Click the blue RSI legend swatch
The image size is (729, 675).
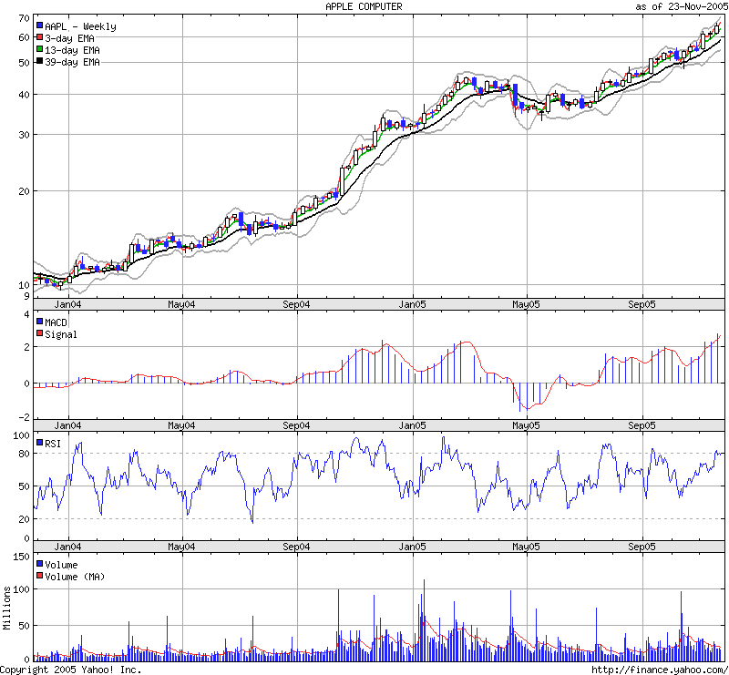click(39, 443)
